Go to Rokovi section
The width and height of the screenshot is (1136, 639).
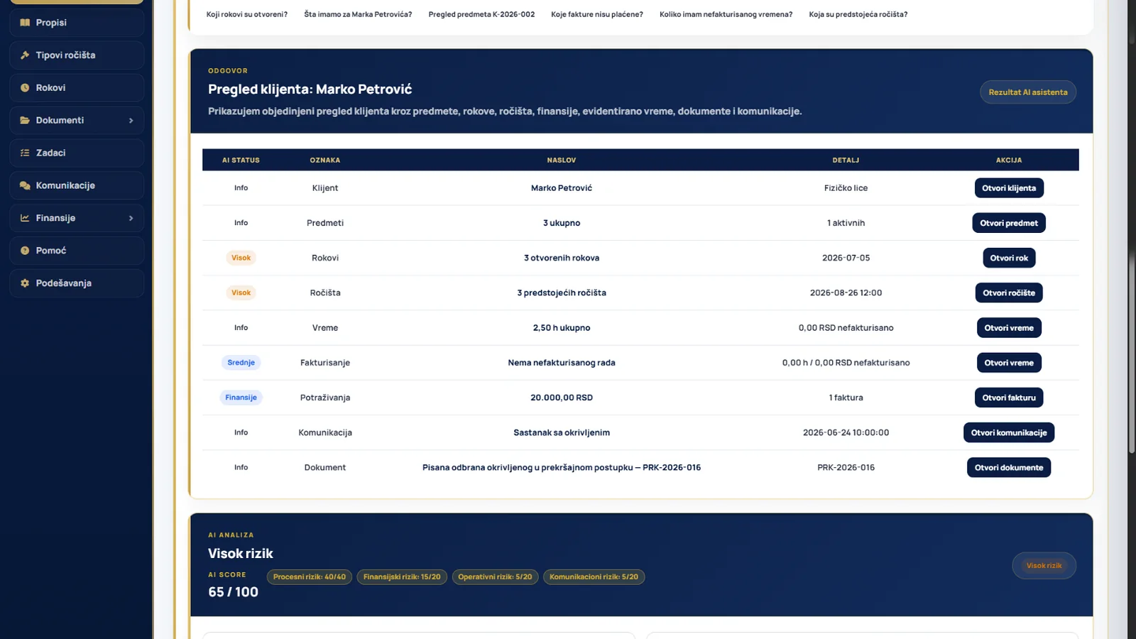[77, 88]
